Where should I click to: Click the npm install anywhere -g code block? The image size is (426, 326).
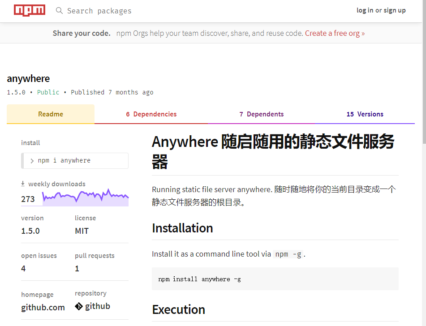click(275, 279)
